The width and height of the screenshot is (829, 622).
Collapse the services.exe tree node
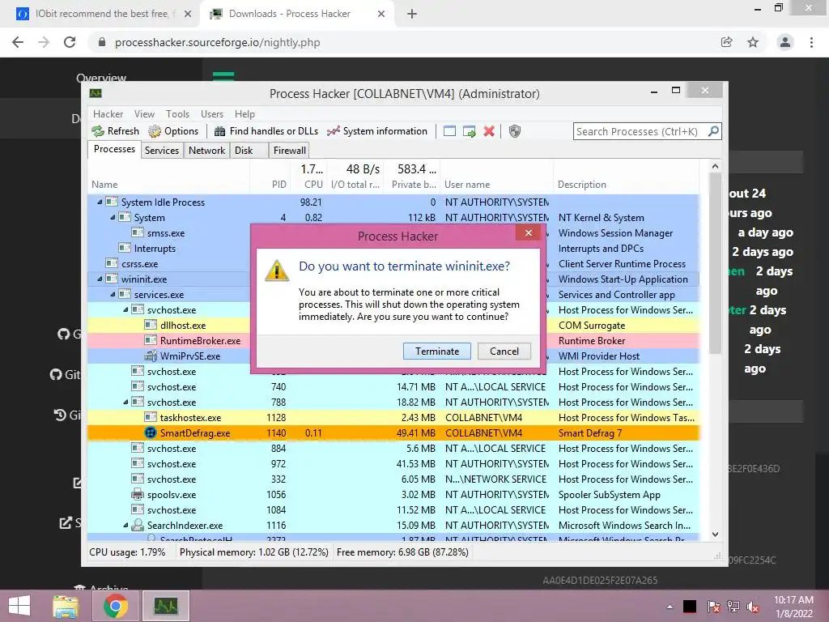point(112,294)
